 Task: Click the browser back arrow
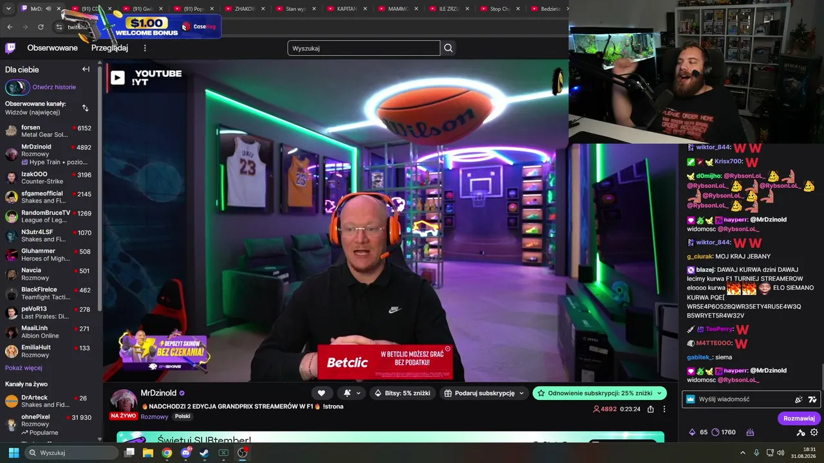click(x=10, y=27)
